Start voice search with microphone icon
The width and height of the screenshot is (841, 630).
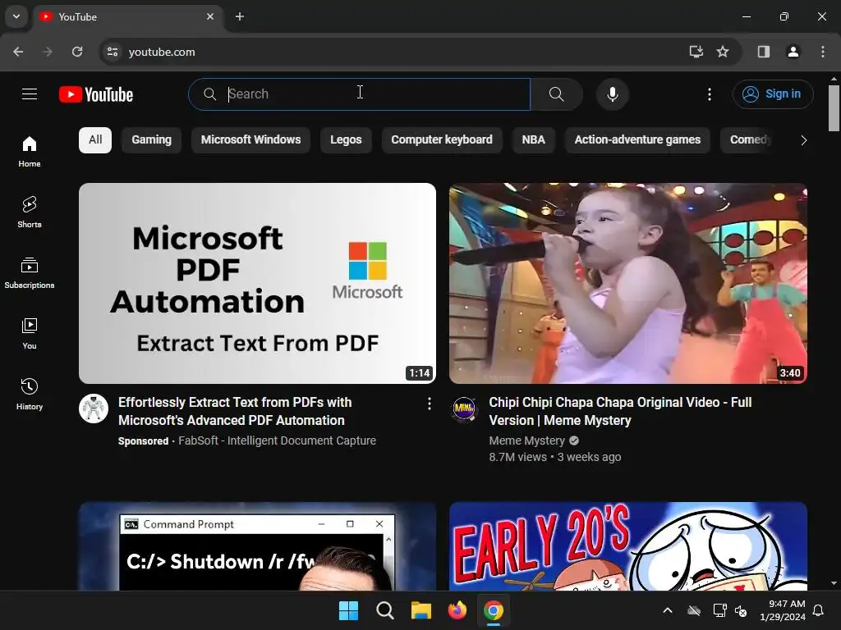[x=612, y=94]
